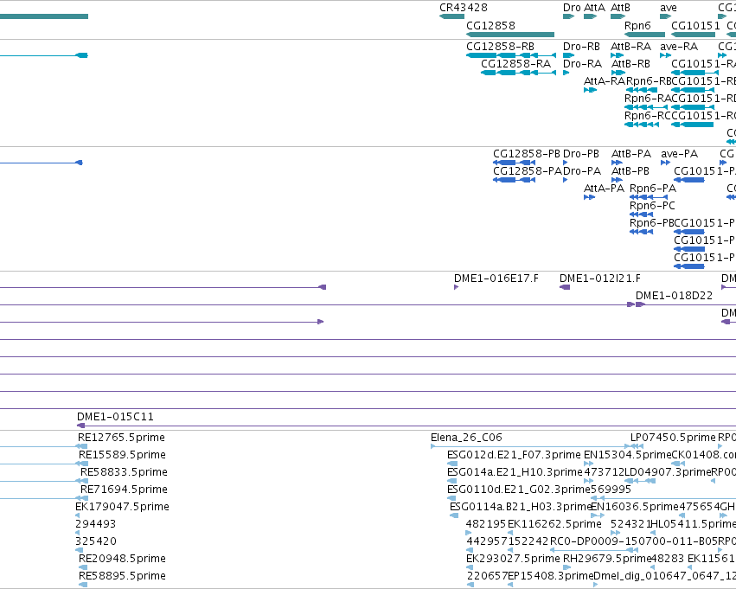The height and width of the screenshot is (589, 736).
Task: Select the CR43428 gene label
Action: [464, 8]
